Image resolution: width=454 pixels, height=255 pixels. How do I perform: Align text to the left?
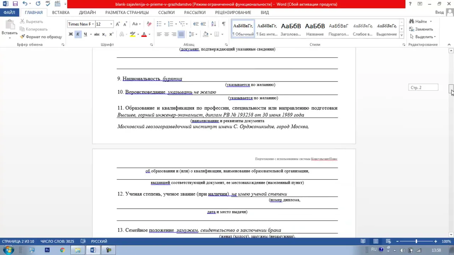point(159,34)
